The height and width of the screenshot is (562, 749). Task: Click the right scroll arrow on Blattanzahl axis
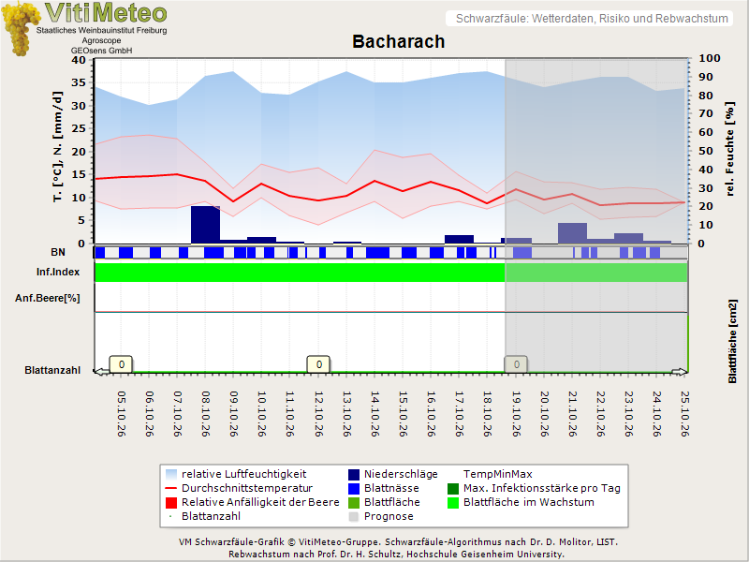680,371
